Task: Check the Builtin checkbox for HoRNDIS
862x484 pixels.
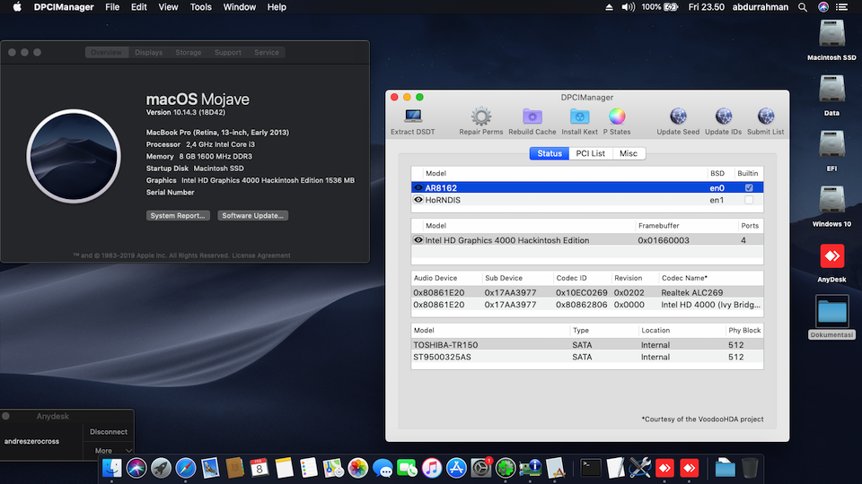Action: tap(749, 200)
